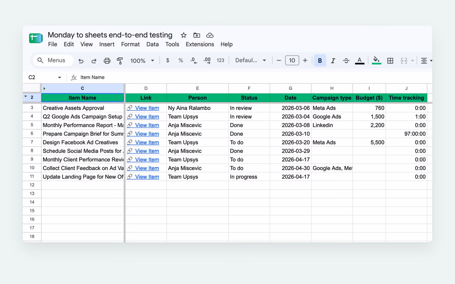Toggle bold formatting
Image resolution: width=455 pixels, height=284 pixels.
pos(320,61)
